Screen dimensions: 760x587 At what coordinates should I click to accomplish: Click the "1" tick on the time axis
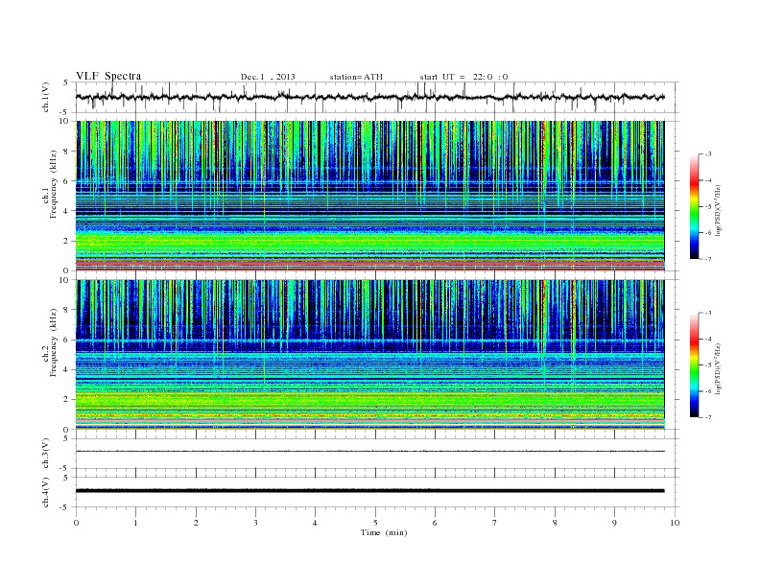pos(135,523)
